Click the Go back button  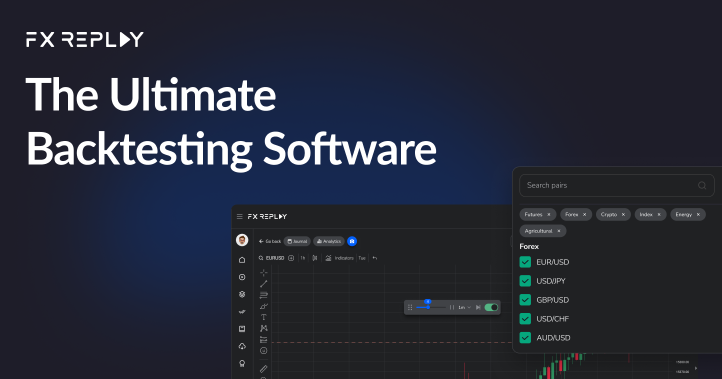[269, 241]
